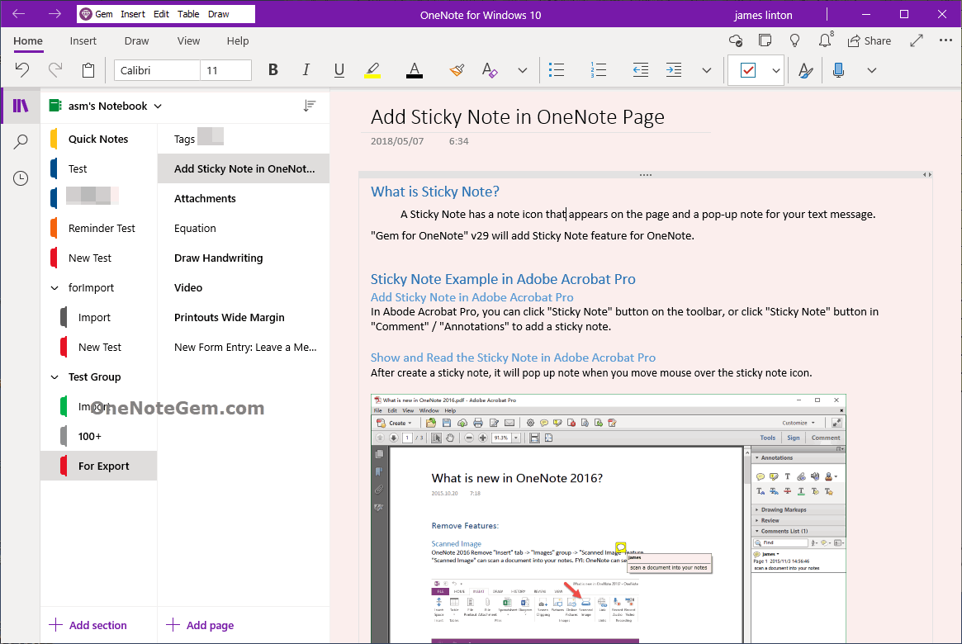Click the Share button
This screenshot has height=644, width=962.
[869, 41]
